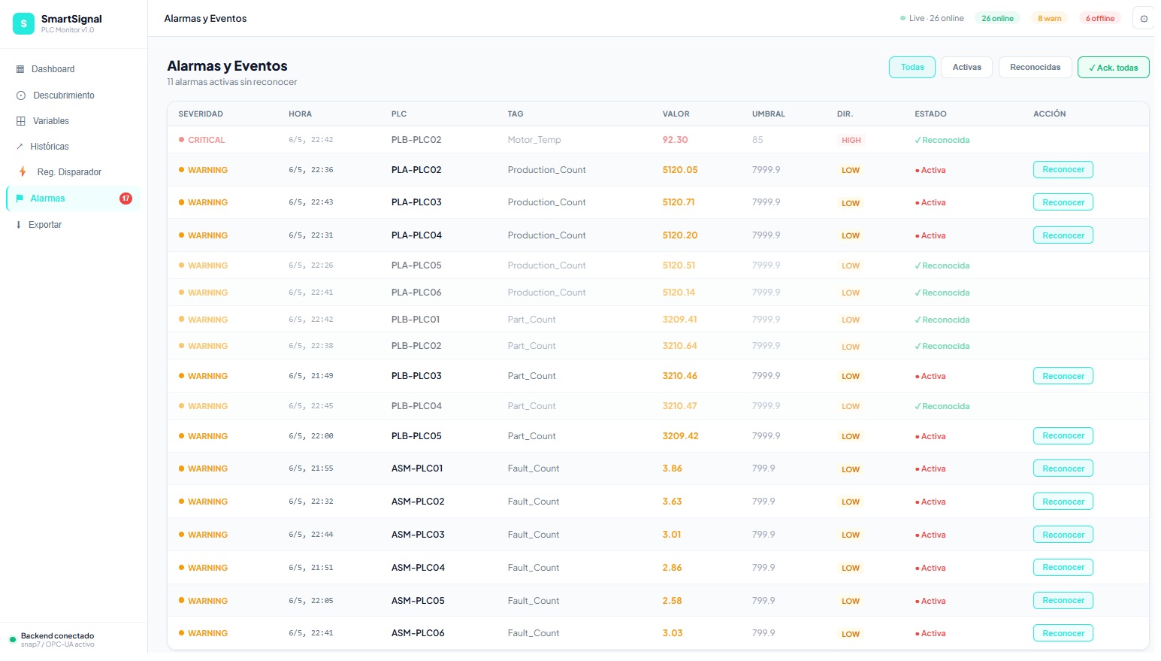Click the UMBRAL column header

point(768,114)
